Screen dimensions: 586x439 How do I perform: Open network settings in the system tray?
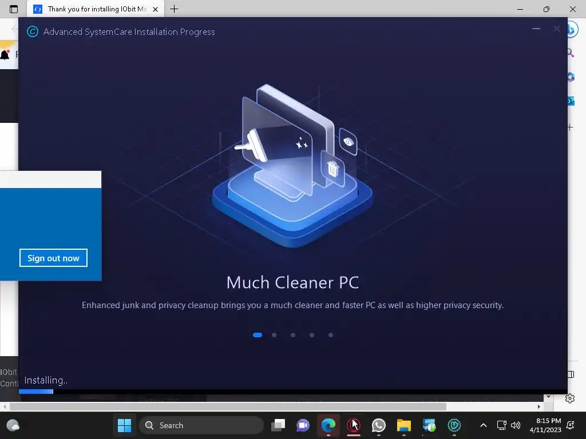click(501, 425)
